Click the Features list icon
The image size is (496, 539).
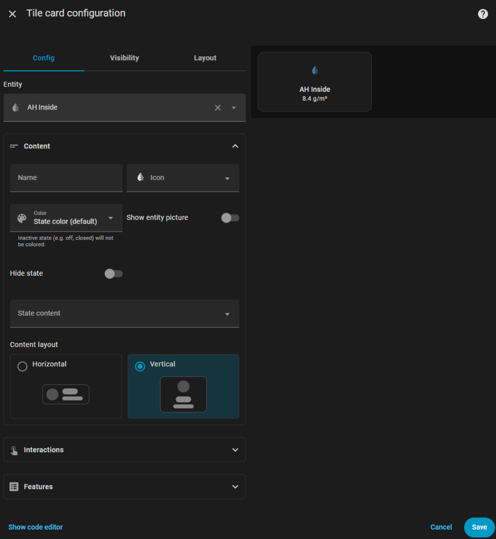14,487
